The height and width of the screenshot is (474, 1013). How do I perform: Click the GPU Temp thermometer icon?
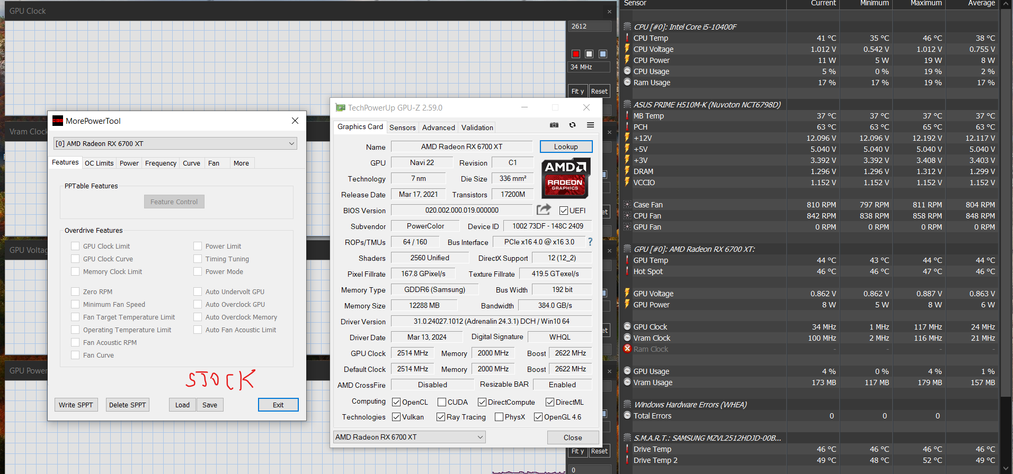pyautogui.click(x=627, y=260)
